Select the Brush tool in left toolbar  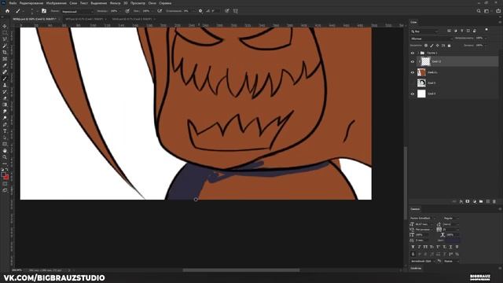pyautogui.click(x=5, y=79)
